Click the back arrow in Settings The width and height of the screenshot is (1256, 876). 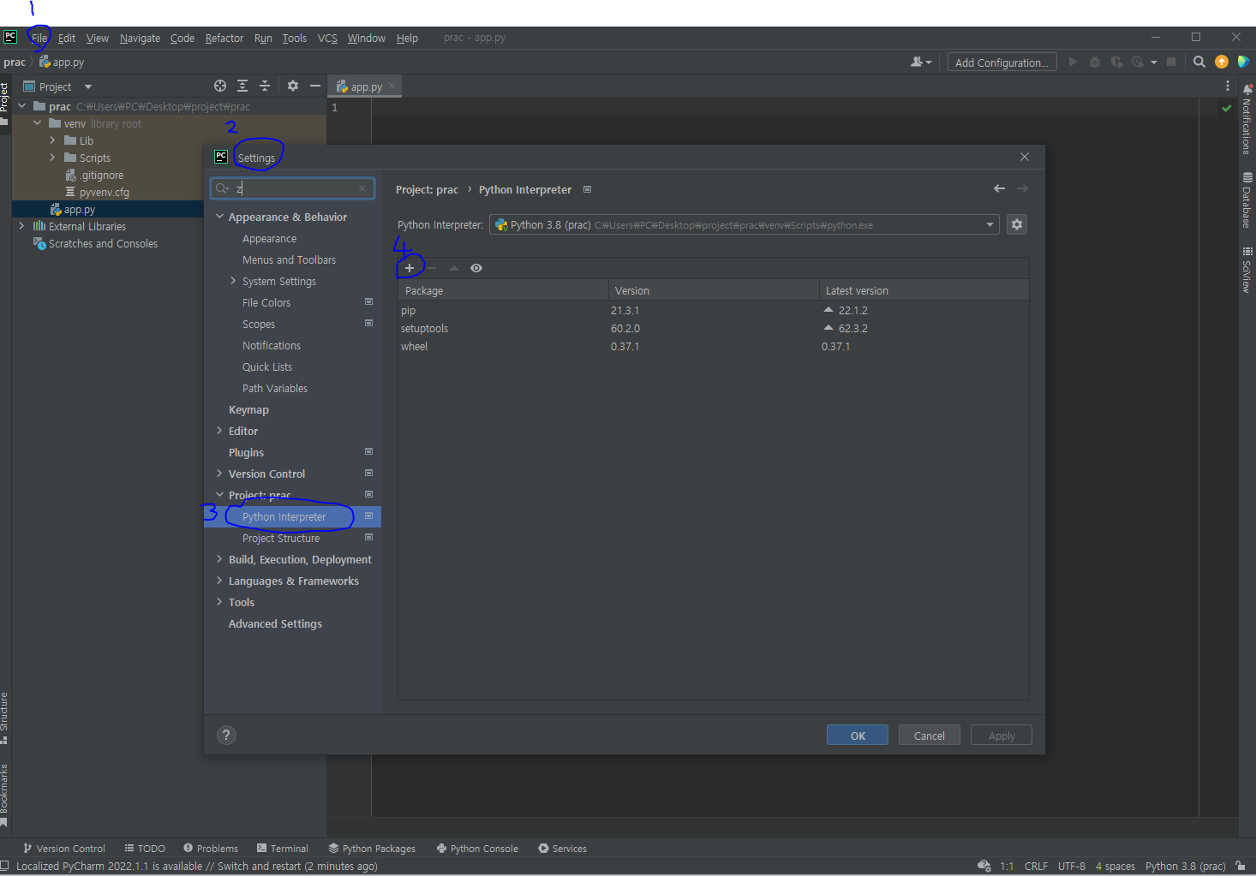[x=999, y=188]
